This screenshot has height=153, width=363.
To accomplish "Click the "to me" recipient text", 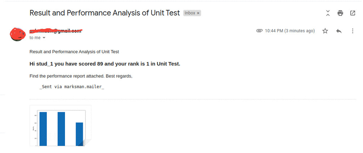I will coord(35,38).
